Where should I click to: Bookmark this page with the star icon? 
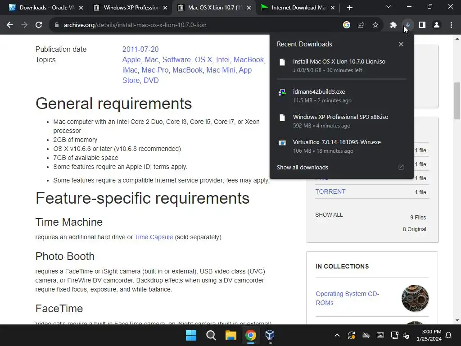pos(375,25)
